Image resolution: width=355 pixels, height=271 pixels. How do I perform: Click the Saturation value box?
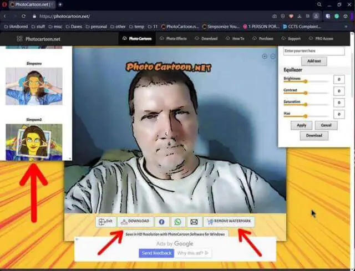pyautogui.click(x=339, y=103)
